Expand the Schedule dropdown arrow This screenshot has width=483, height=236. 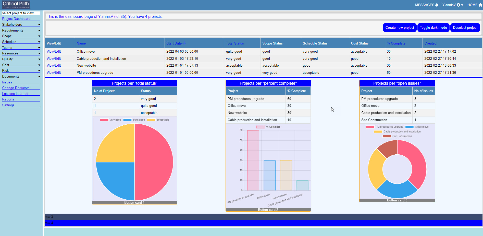click(39, 42)
